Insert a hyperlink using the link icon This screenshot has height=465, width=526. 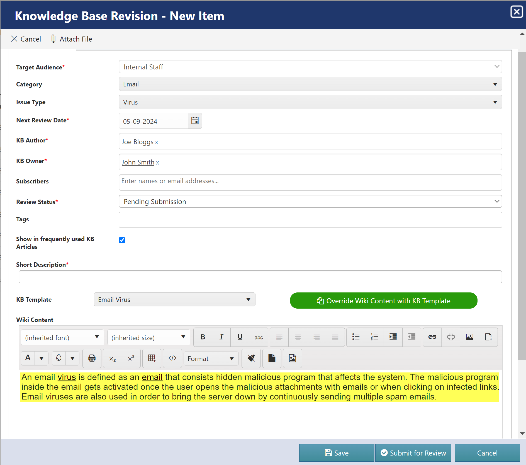coord(432,337)
